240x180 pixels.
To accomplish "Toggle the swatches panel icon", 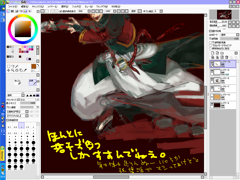I will point(25,11).
